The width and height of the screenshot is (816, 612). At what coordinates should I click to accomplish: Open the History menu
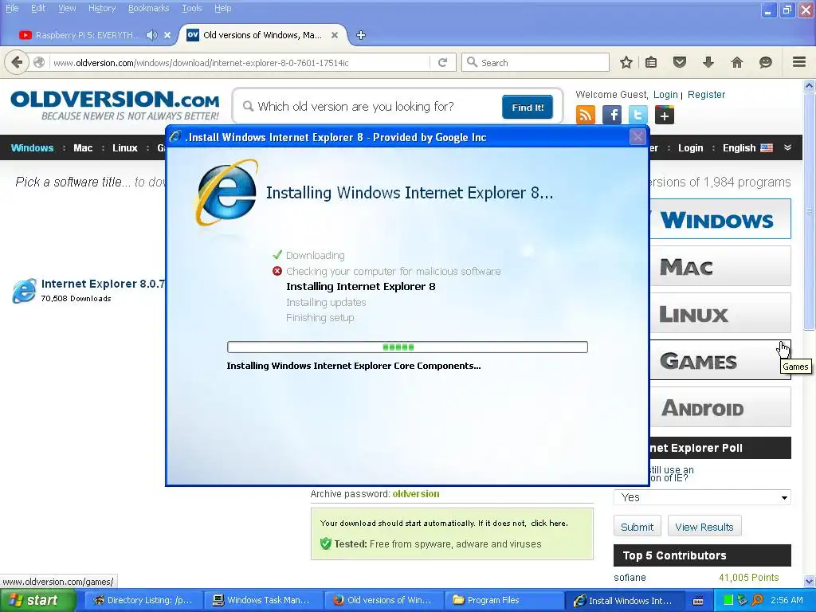[x=102, y=8]
